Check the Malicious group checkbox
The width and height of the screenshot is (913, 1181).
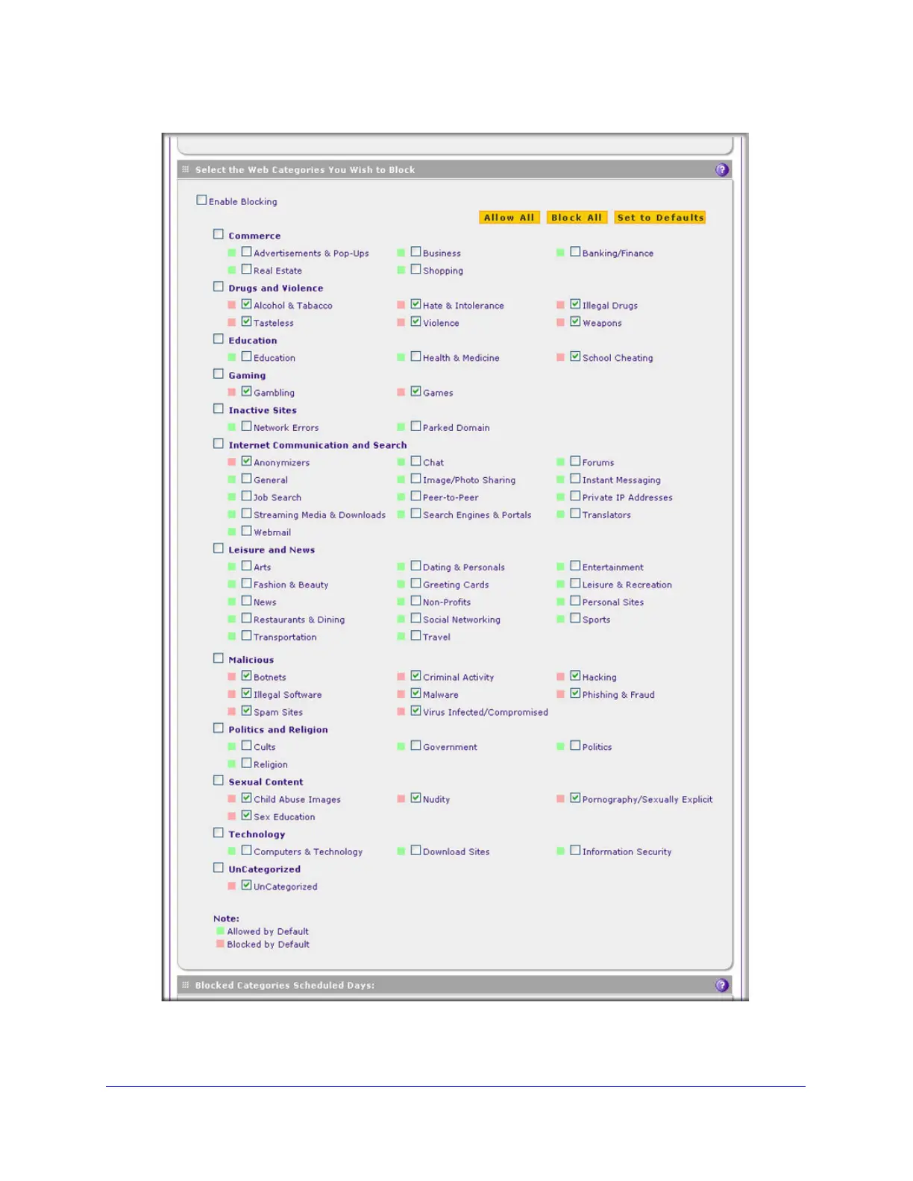tap(219, 658)
